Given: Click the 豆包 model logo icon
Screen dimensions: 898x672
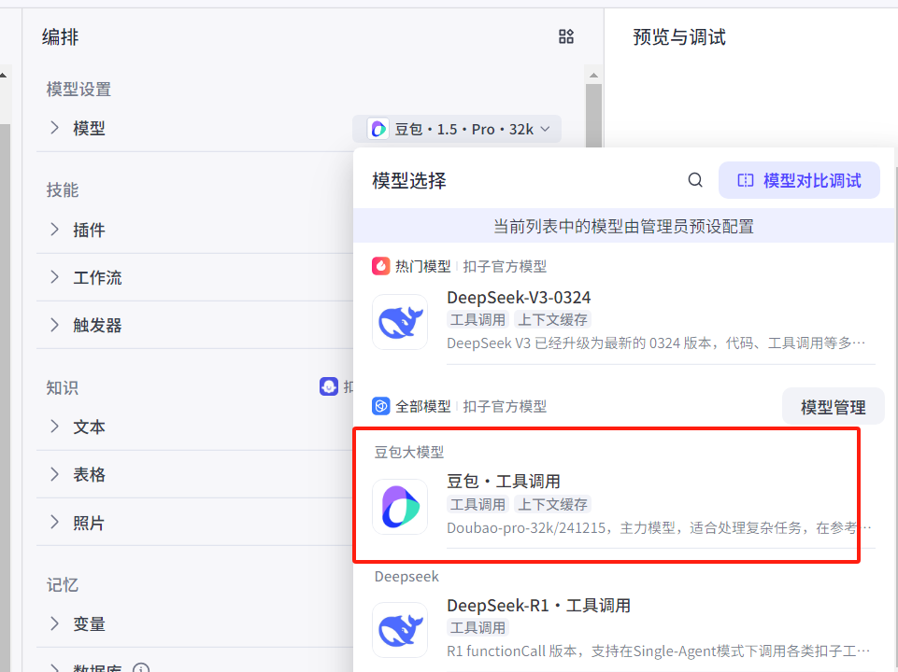Looking at the screenshot, I should coord(400,507).
